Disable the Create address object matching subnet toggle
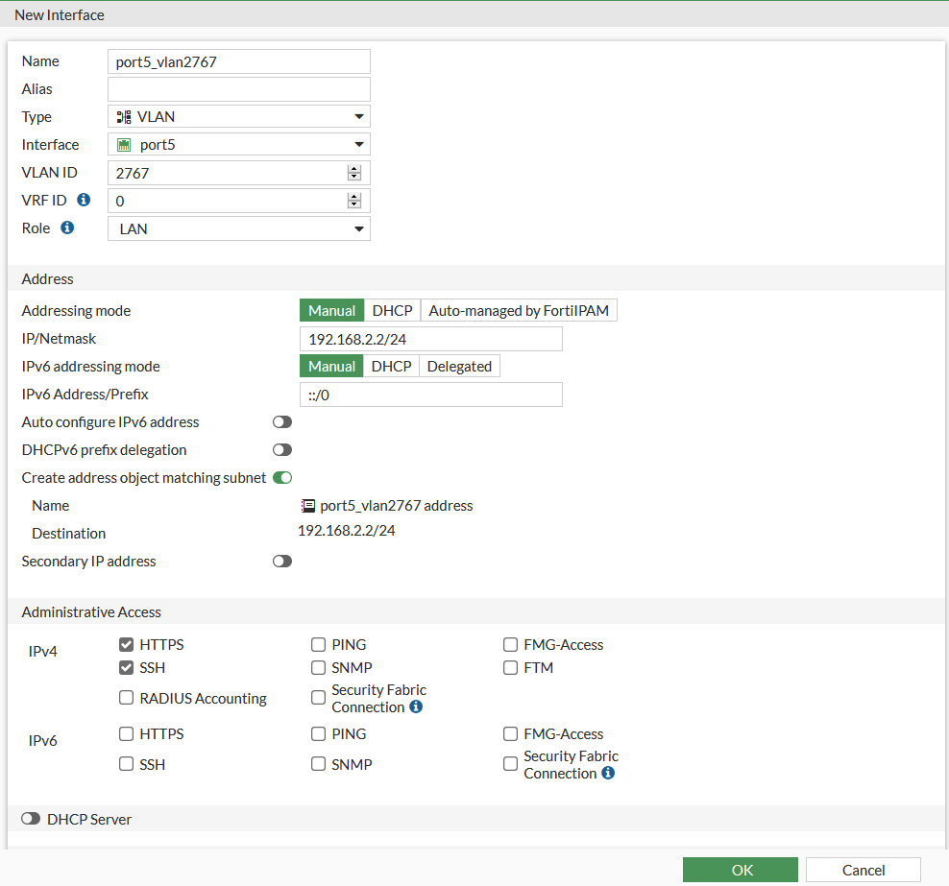Image resolution: width=949 pixels, height=886 pixels. point(281,477)
